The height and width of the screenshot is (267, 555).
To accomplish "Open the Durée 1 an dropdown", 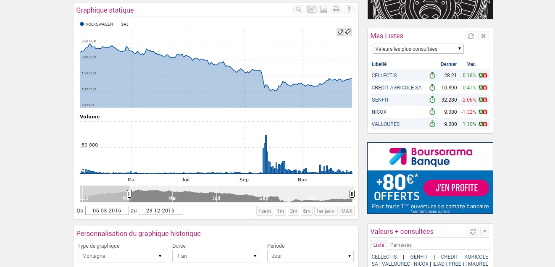I will [216, 256].
